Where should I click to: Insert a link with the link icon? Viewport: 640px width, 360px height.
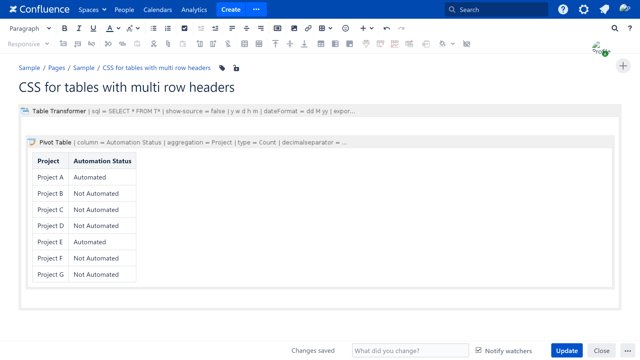tap(308, 28)
